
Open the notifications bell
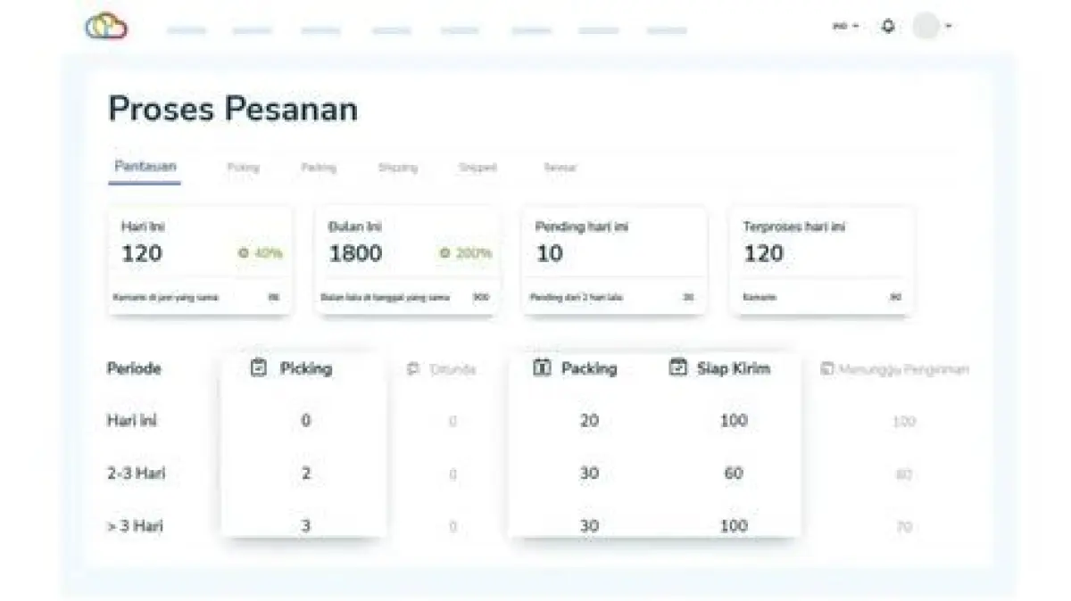point(887,26)
